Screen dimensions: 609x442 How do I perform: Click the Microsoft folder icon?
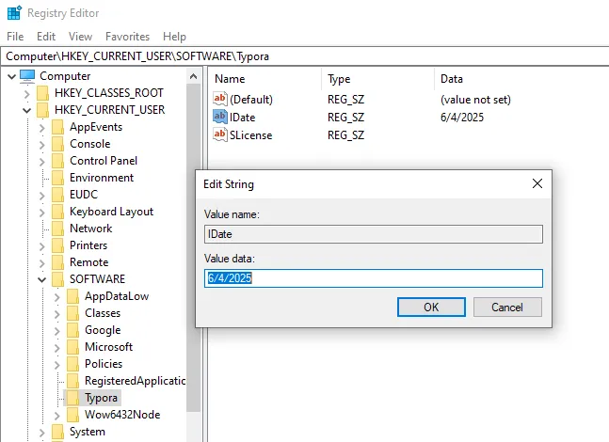tap(73, 347)
